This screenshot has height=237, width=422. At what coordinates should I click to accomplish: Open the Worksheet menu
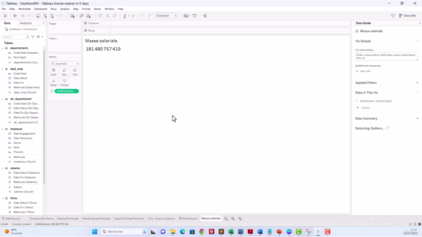(x=24, y=9)
